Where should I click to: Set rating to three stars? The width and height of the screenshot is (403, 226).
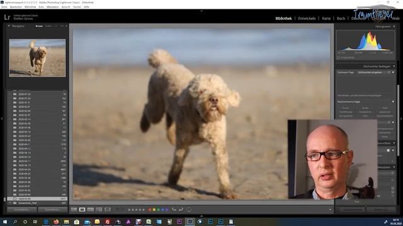click(x=136, y=210)
